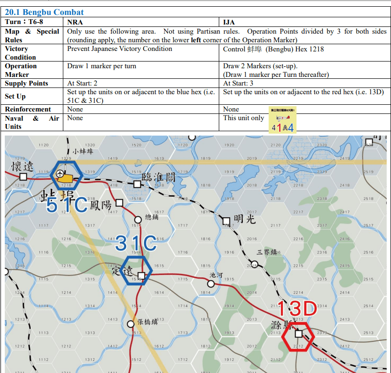The height and width of the screenshot is (373, 391).
Task: Click the 明光 town name on the map
Action: (245, 219)
